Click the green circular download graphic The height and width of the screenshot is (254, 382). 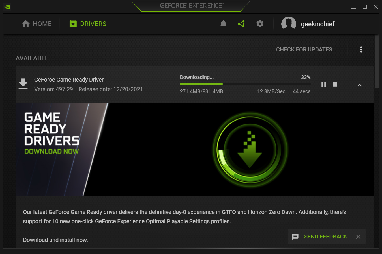(250, 150)
